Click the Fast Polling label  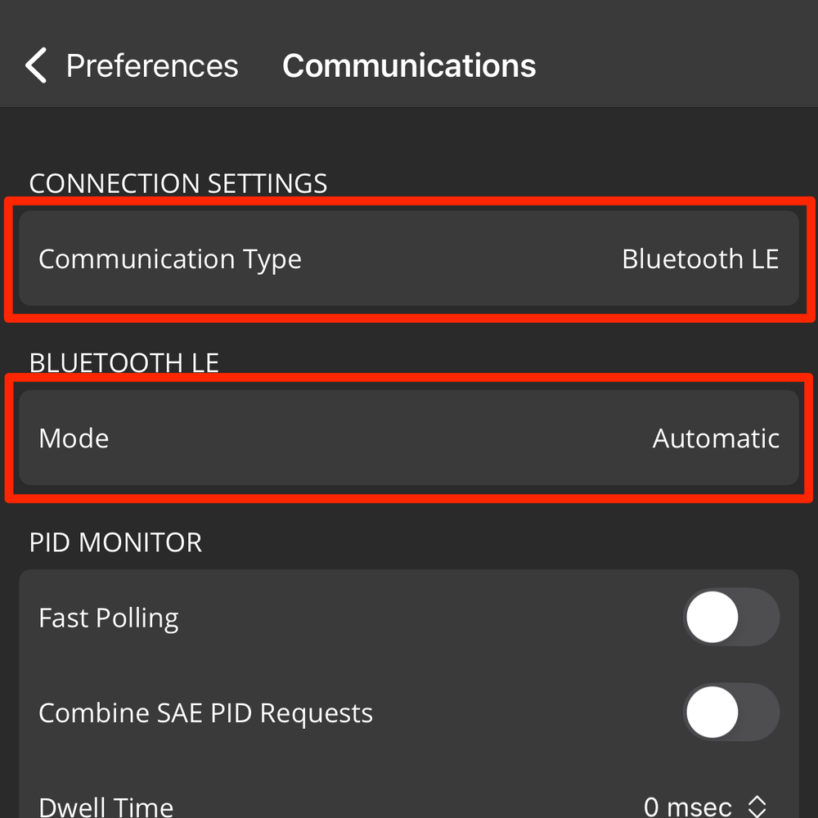click(x=109, y=618)
